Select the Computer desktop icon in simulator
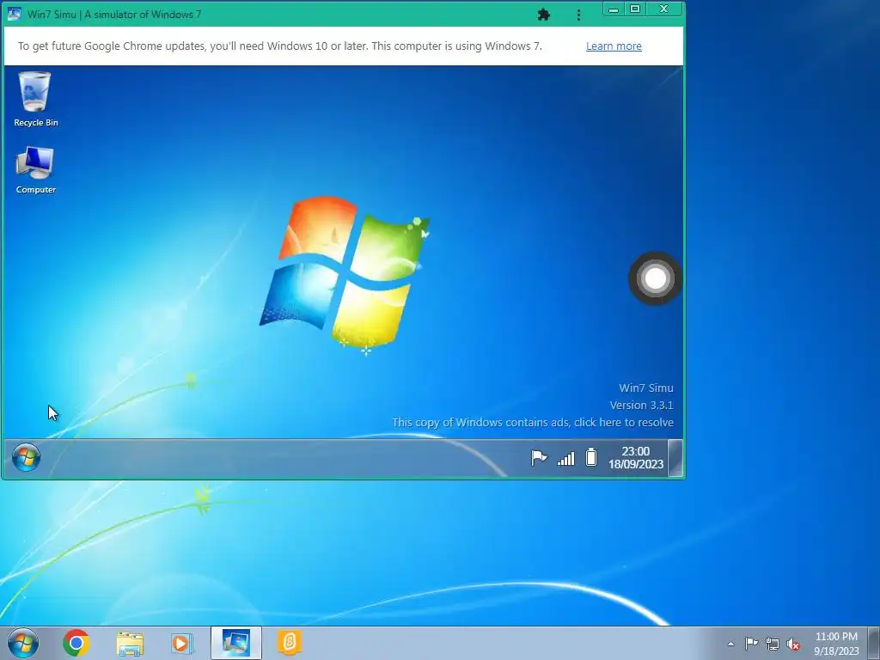The width and height of the screenshot is (880, 660). pos(35,170)
